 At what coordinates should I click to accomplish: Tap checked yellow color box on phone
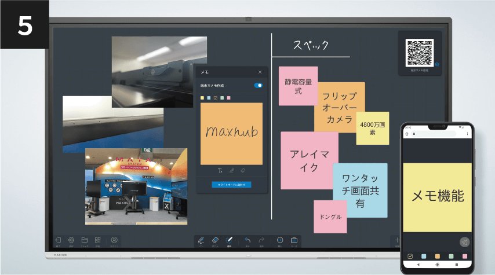pyautogui.click(x=410, y=256)
